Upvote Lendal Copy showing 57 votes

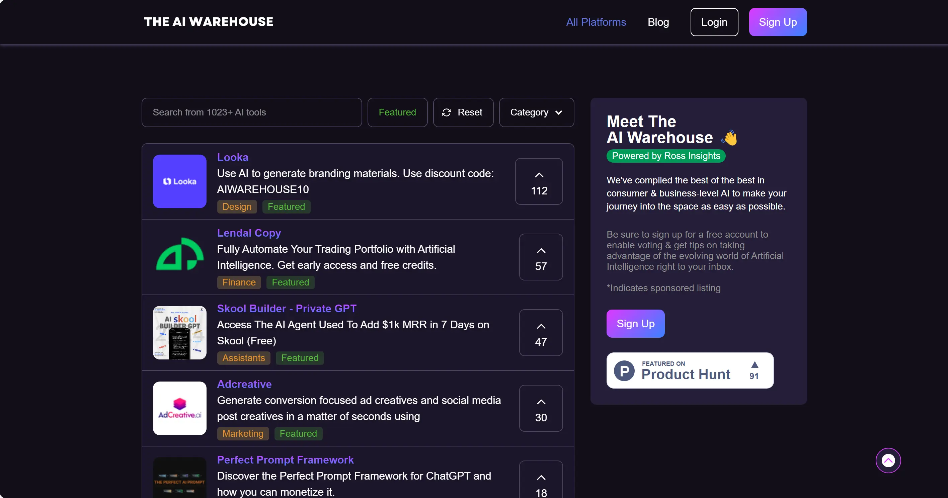[x=541, y=257]
